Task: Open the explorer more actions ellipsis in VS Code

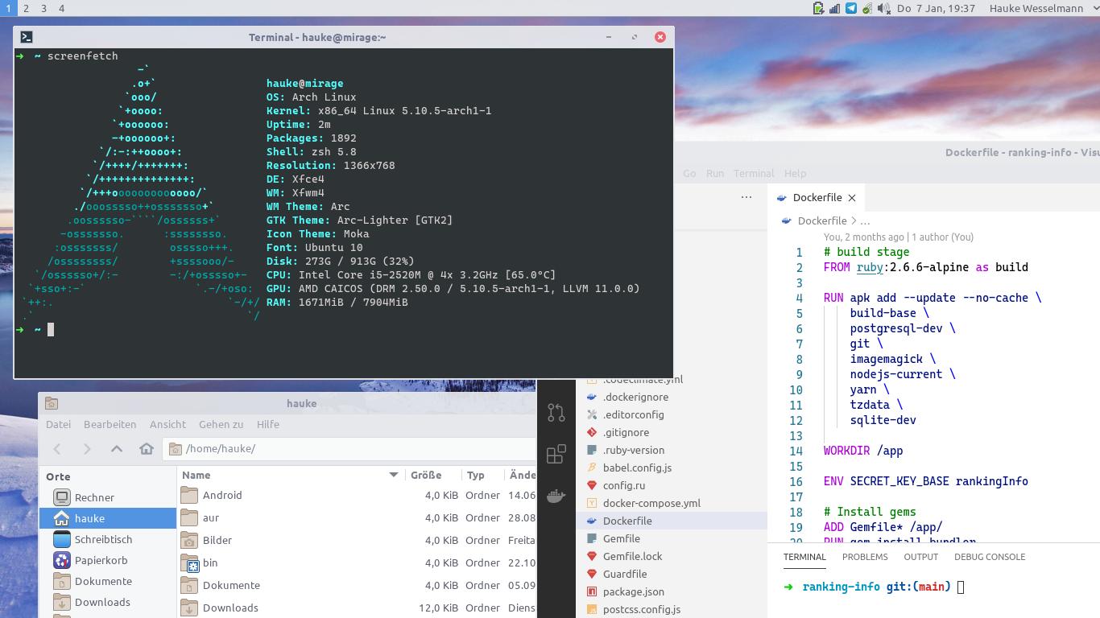Action: (746, 196)
